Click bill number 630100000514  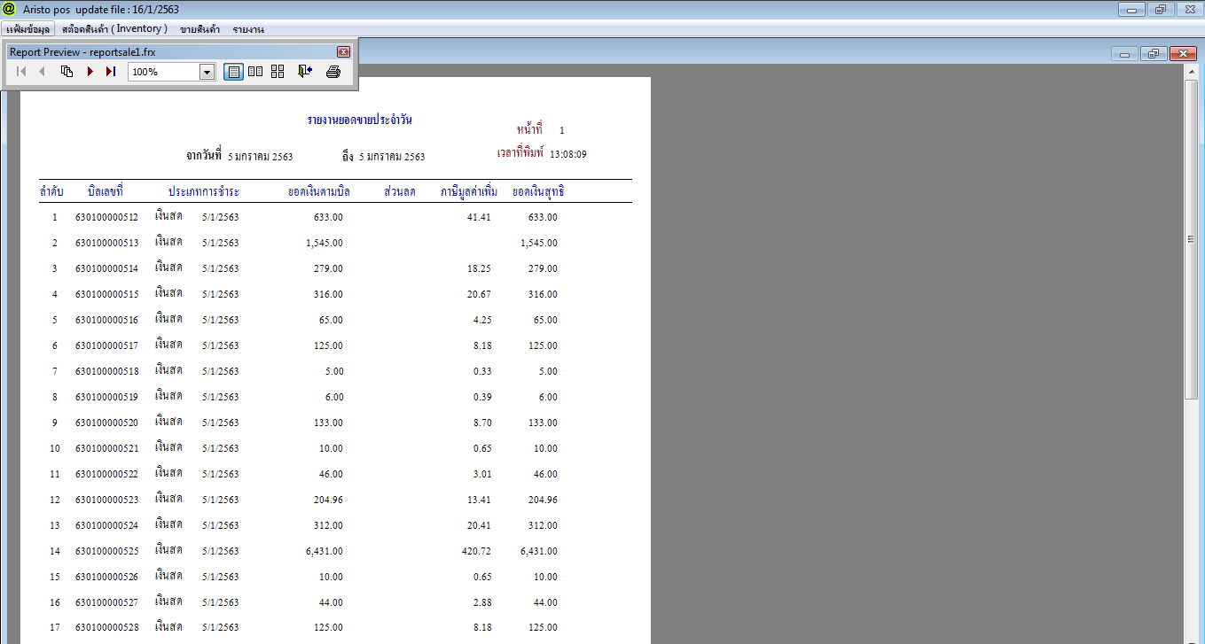[107, 268]
